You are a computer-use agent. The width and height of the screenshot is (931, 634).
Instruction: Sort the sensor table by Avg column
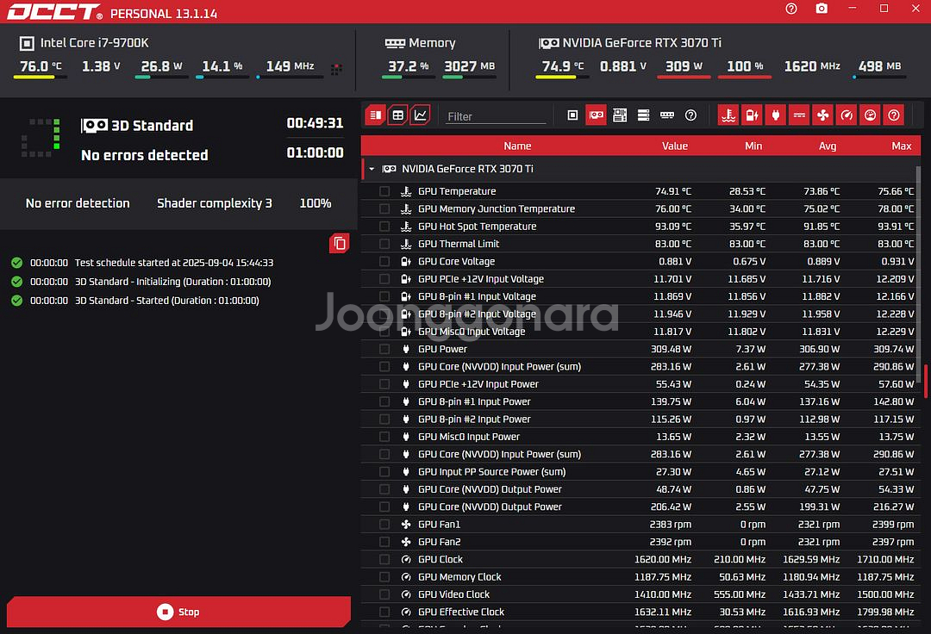tap(827, 146)
